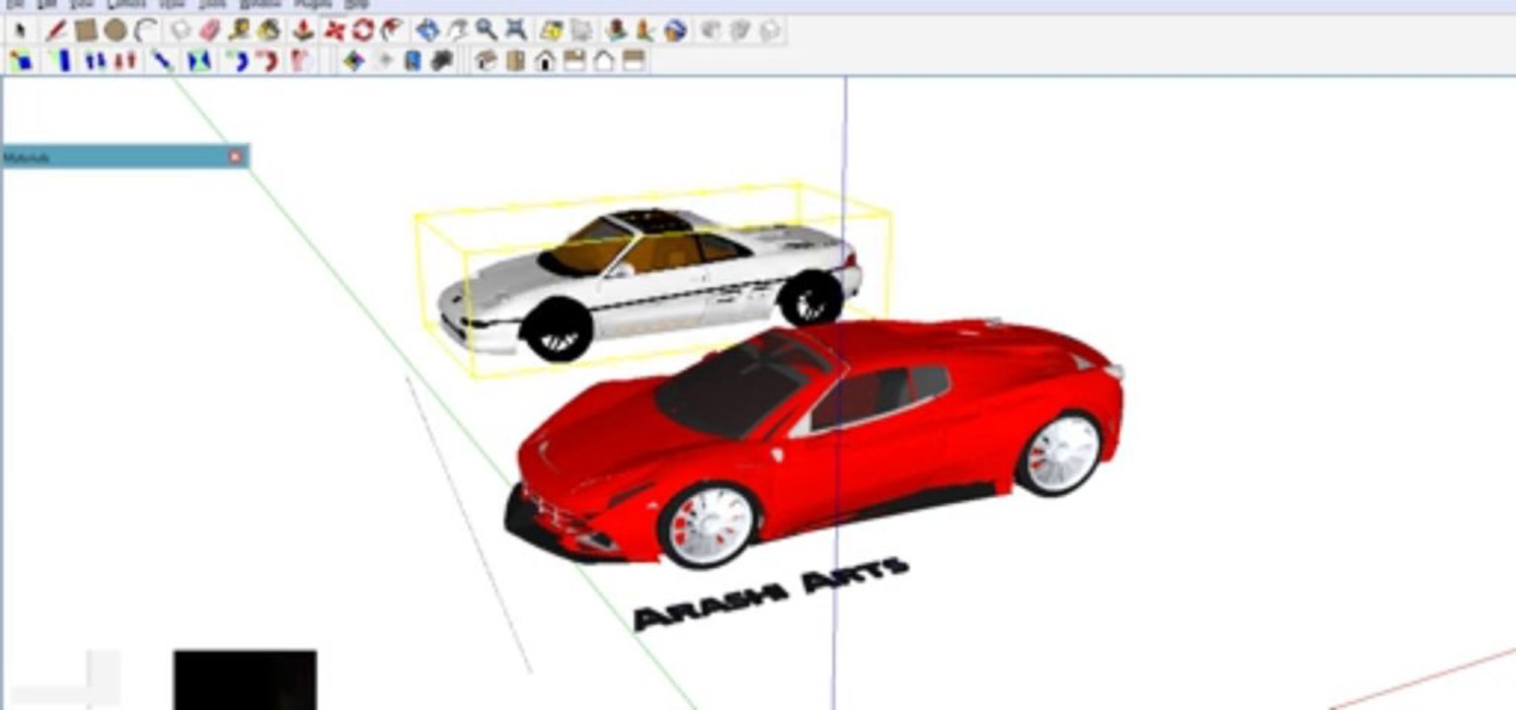1516x710 pixels.
Task: Click the Make Component icon
Action: (x=179, y=31)
